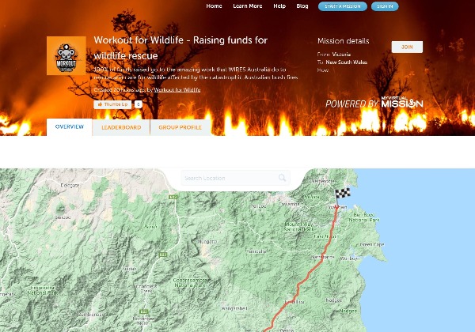This screenshot has width=475, height=332.
Task: Click the thumbs up icon
Action: [100, 104]
